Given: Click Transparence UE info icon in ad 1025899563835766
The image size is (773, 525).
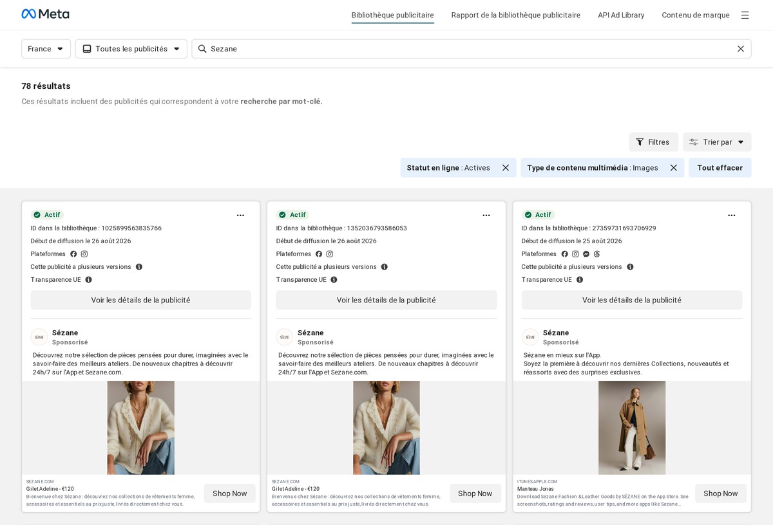Looking at the screenshot, I should [89, 280].
